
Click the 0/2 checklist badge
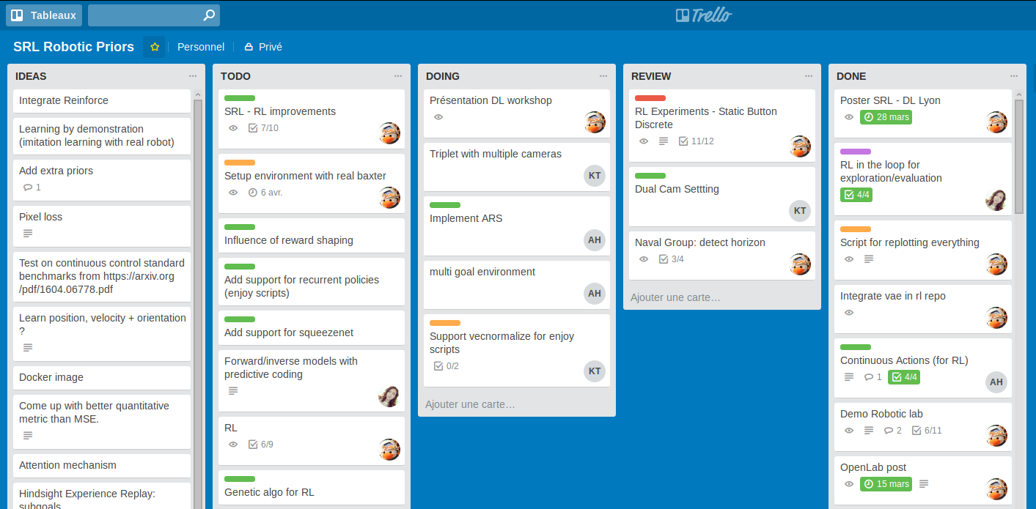coord(447,366)
